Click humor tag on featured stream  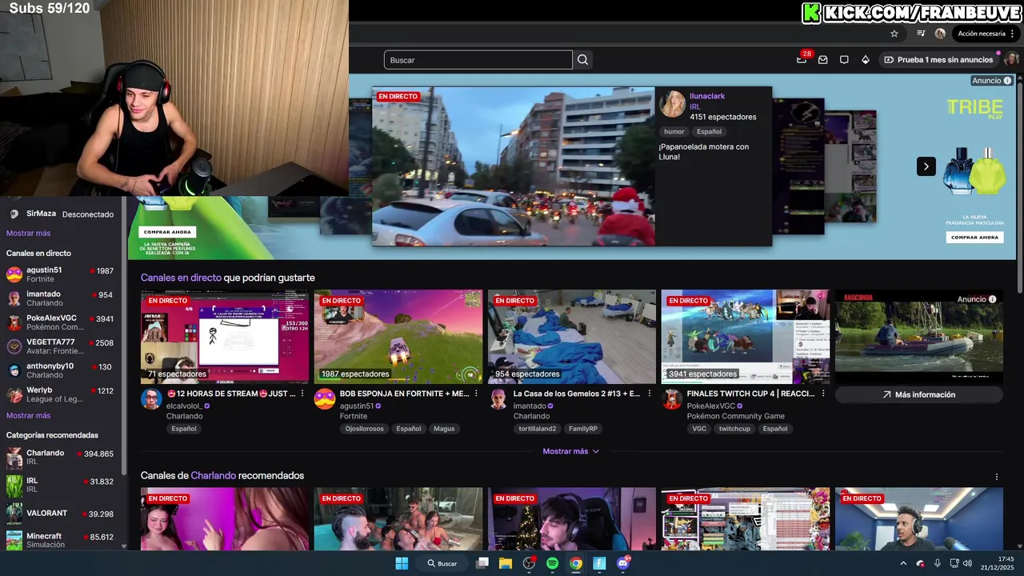coord(674,131)
